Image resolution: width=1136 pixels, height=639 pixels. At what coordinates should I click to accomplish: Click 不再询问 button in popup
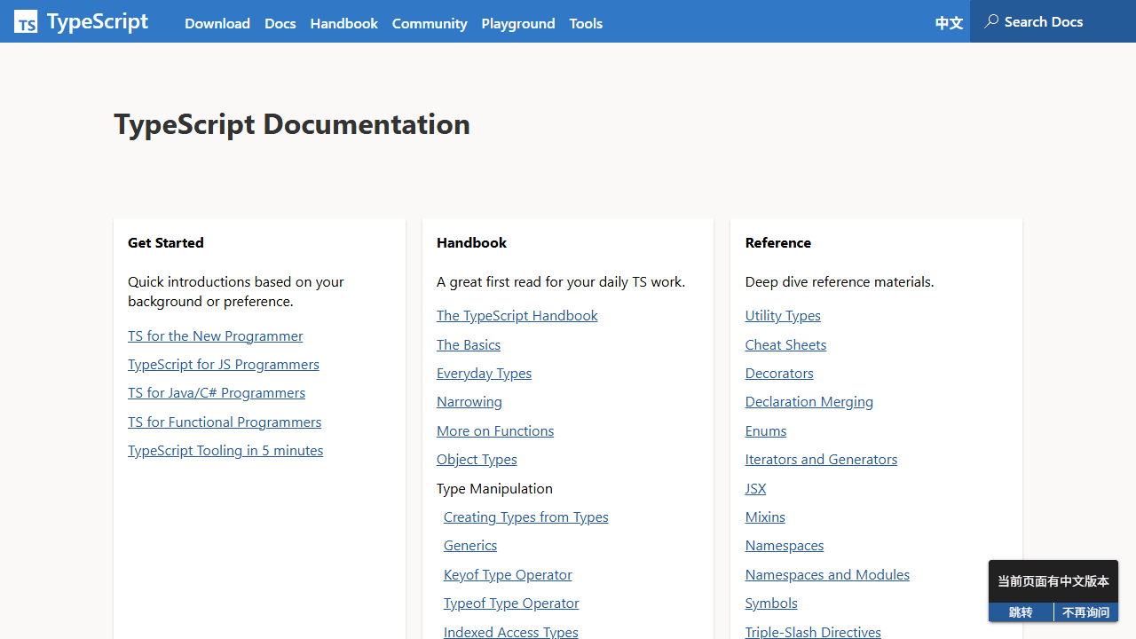coord(1086,612)
